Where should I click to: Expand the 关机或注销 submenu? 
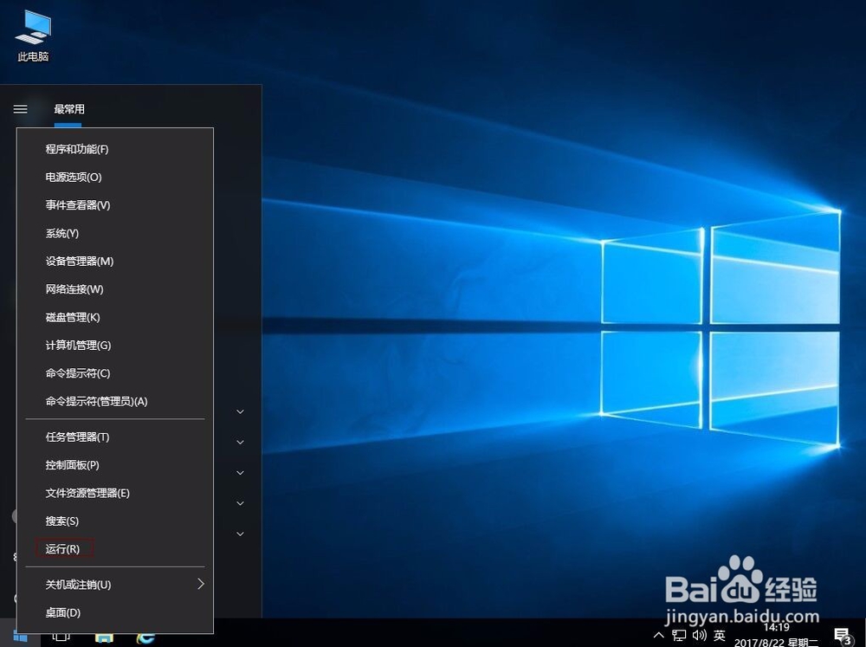pos(78,584)
